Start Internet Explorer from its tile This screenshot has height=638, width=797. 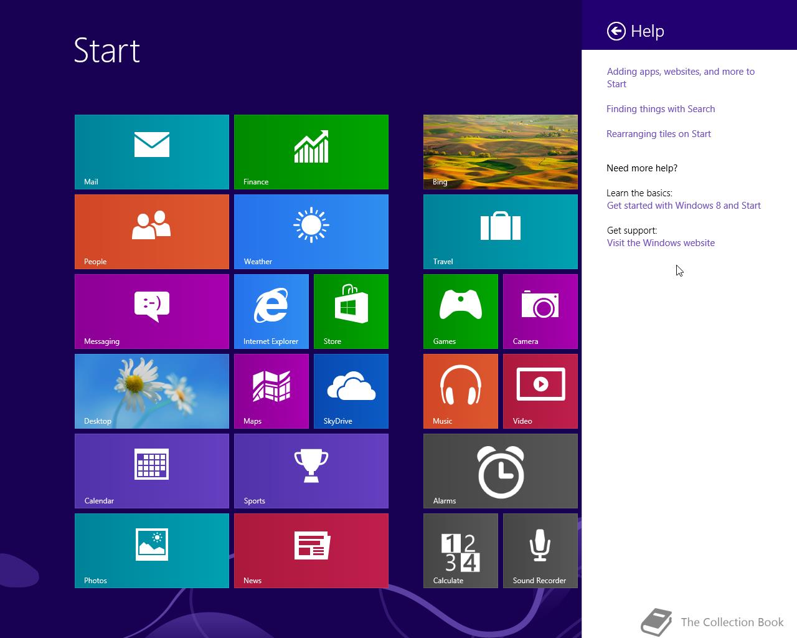[271, 312]
